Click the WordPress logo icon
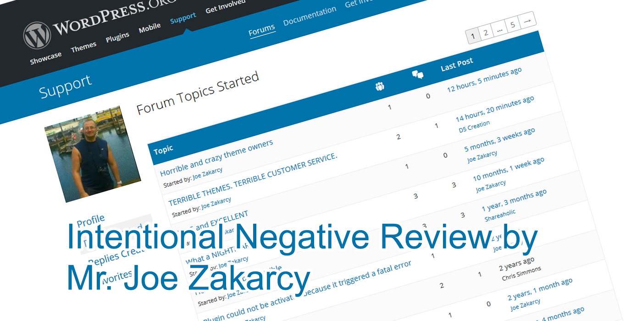This screenshot has width=642, height=321. pos(37,35)
